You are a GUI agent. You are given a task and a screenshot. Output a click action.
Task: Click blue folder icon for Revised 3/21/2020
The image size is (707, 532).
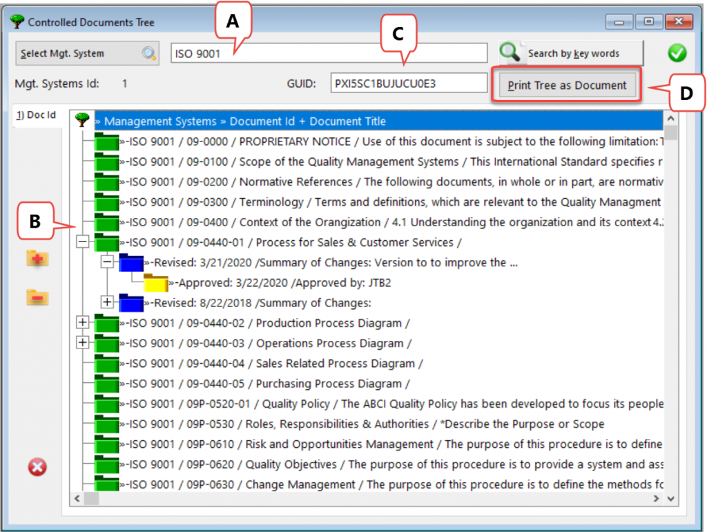click(131, 262)
